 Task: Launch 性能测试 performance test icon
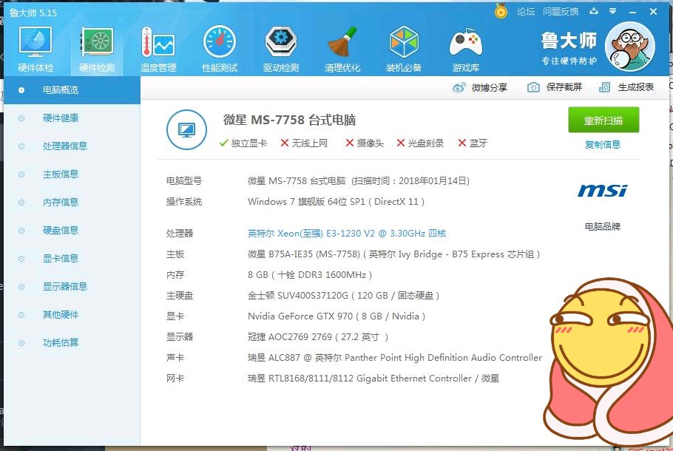(x=220, y=49)
